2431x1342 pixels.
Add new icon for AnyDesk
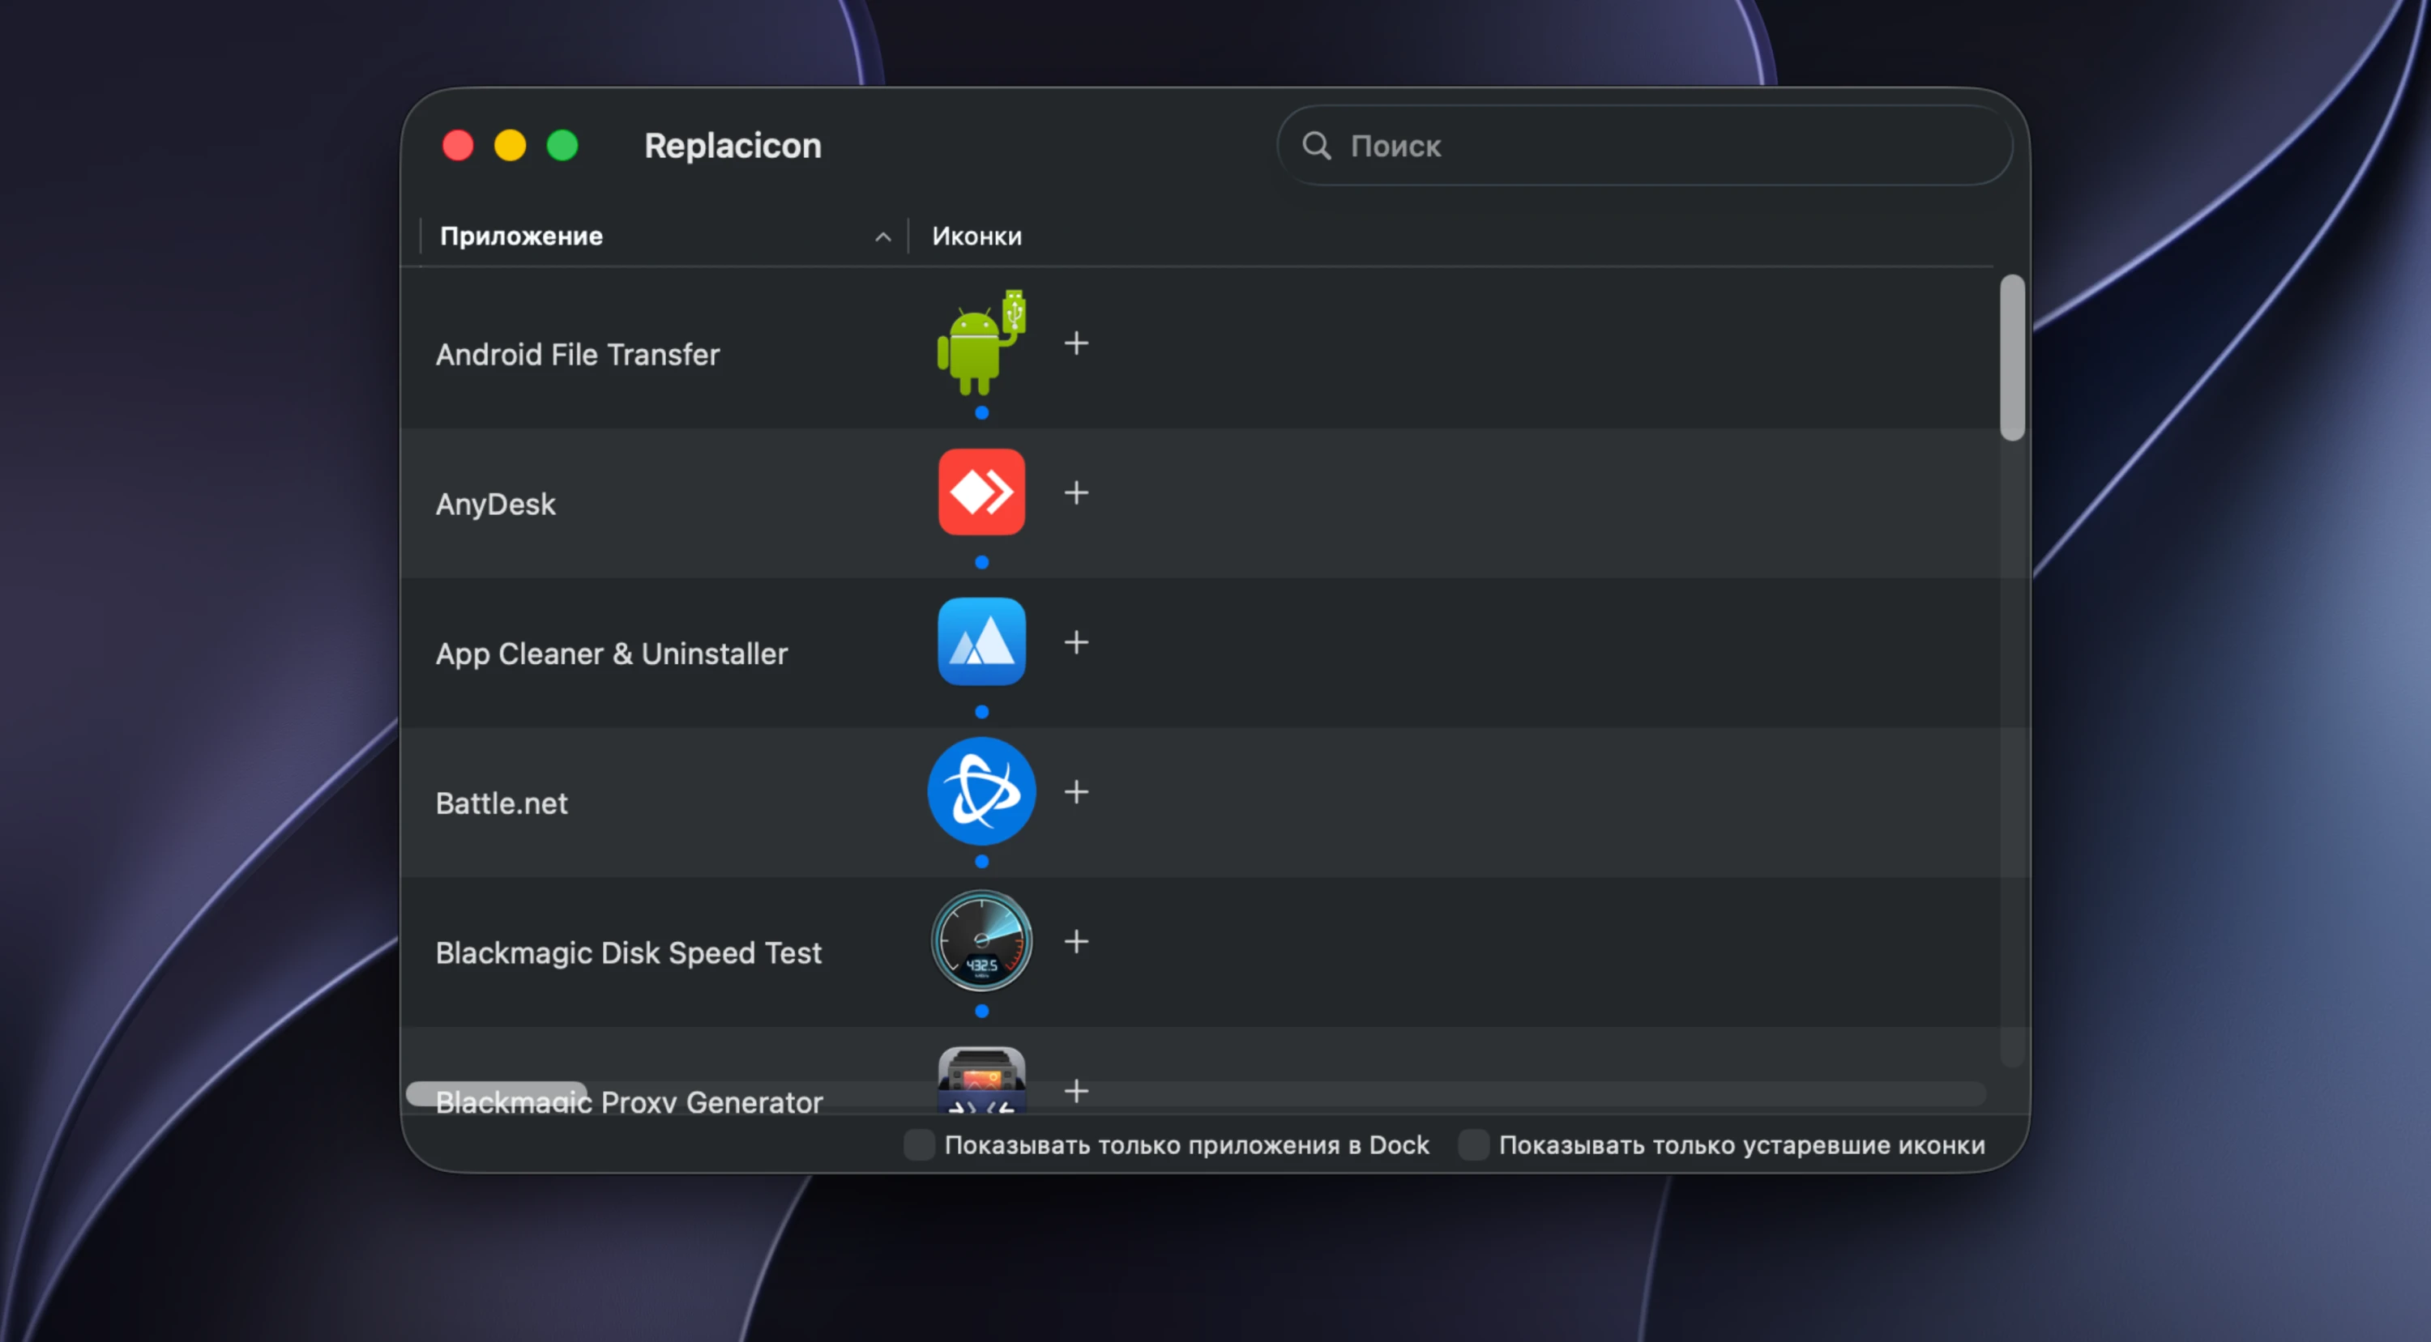(1076, 492)
